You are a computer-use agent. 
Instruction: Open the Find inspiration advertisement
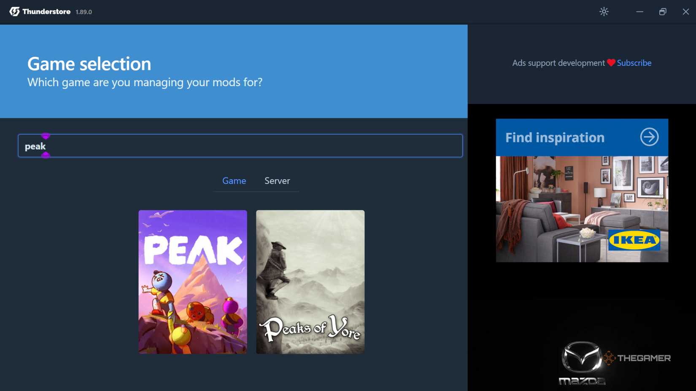(x=555, y=137)
